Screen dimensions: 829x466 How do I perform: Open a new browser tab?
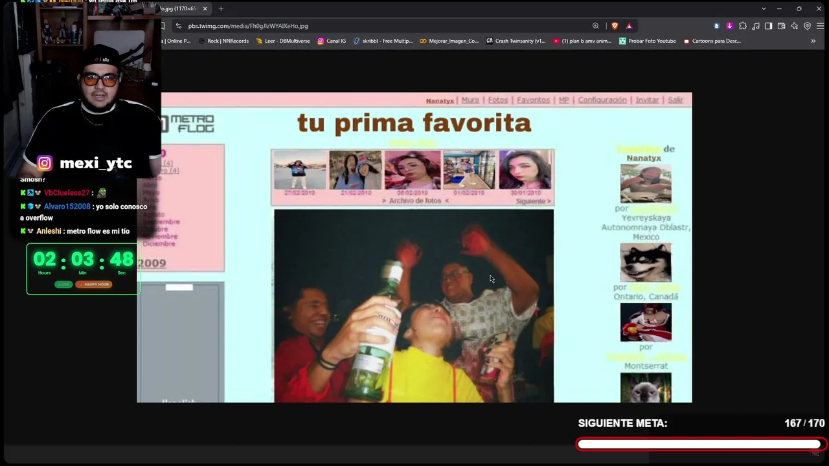tap(221, 8)
